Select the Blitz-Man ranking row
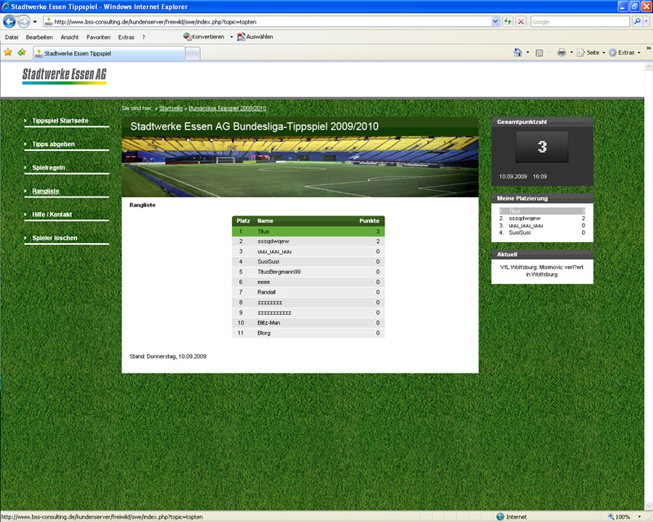Image resolution: width=653 pixels, height=522 pixels. coord(309,323)
